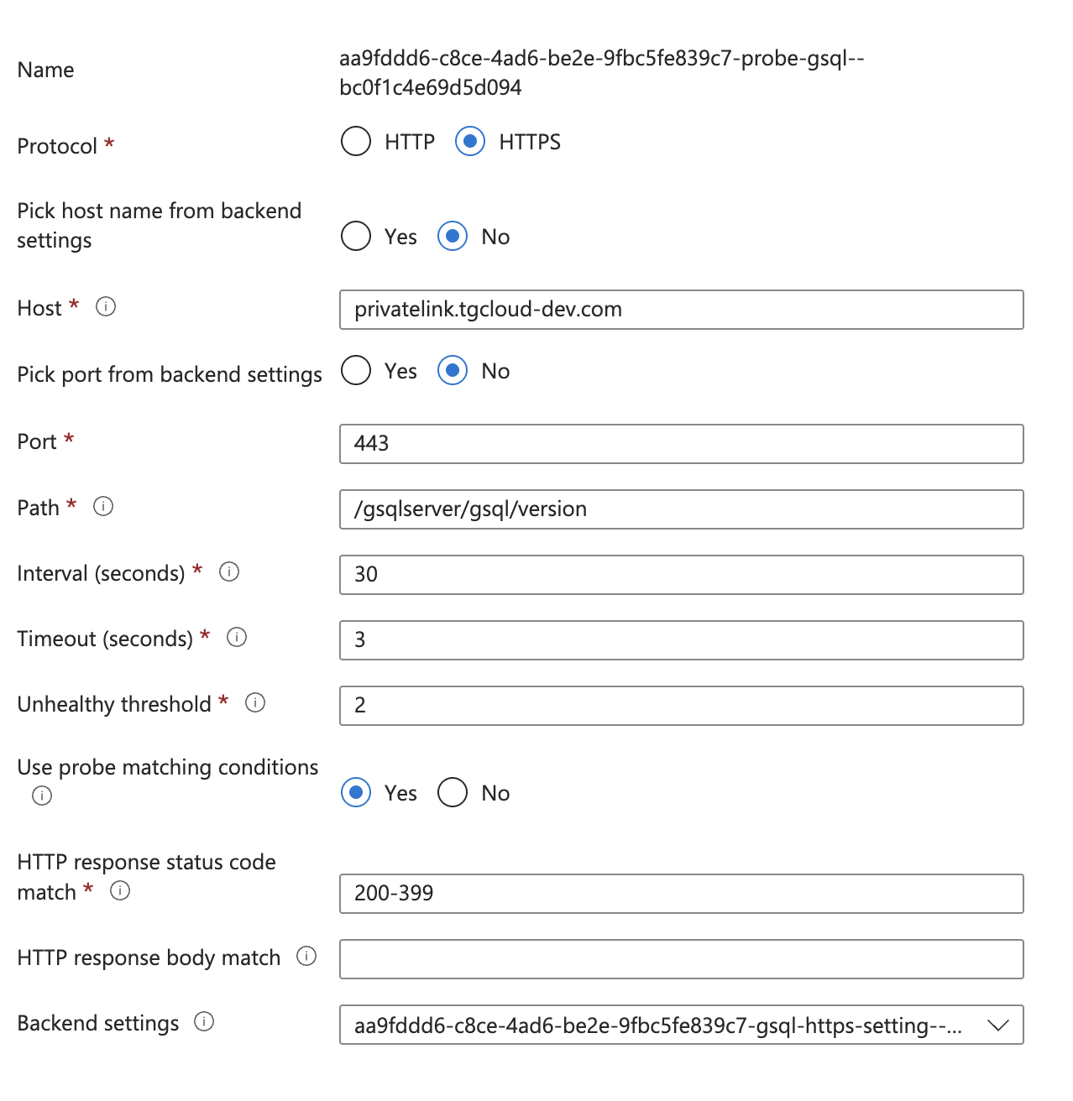Click the empty HTTP response body match field
The image size is (1073, 1101).
[681, 959]
